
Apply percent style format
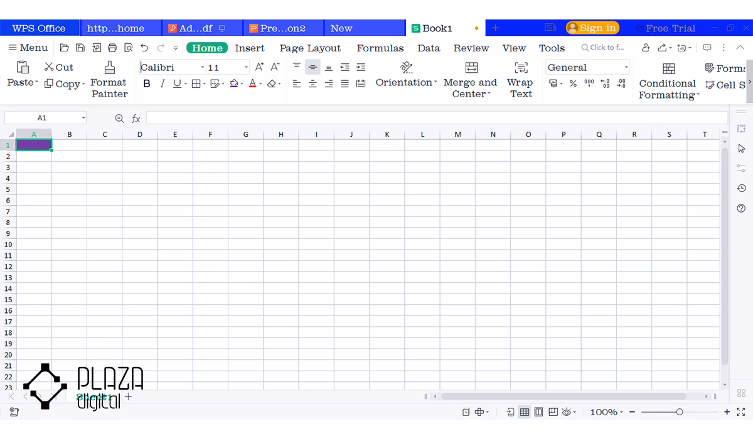573,83
